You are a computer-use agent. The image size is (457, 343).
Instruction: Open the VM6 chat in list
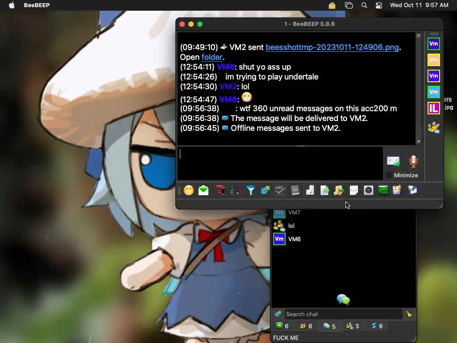(344, 239)
